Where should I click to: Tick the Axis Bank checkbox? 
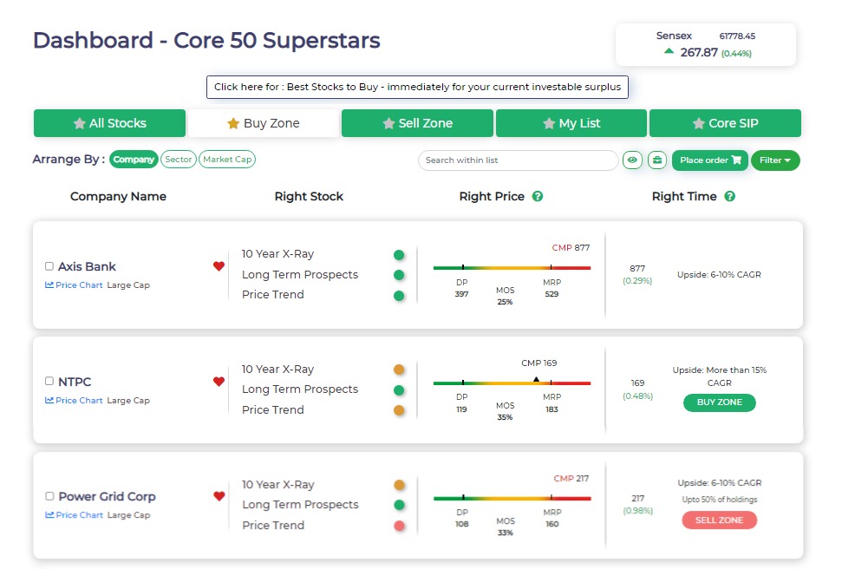pyautogui.click(x=49, y=266)
